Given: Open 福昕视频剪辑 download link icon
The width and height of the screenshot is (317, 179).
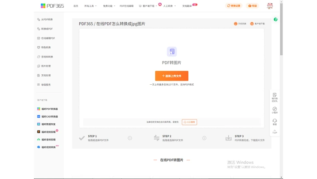Looking at the screenshot, I should 38,132.
